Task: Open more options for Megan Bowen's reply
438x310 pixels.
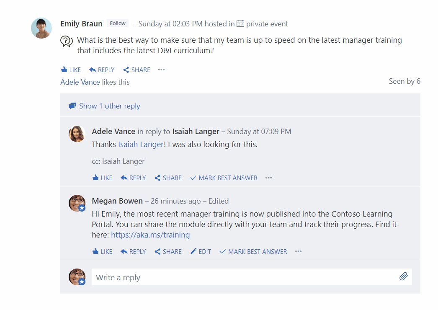Action: point(298,251)
